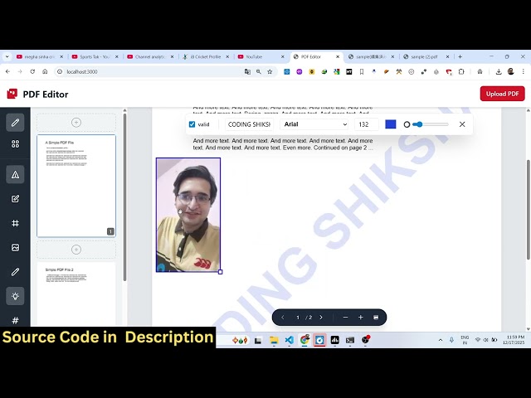The width and height of the screenshot is (531, 398).
Task: Click the ENG IN language indicator
Action: 465,340
